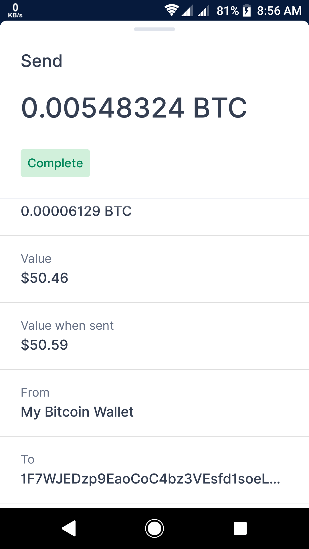Tap the KB/s network speed indicator
This screenshot has width=309, height=549.
pyautogui.click(x=15, y=11)
